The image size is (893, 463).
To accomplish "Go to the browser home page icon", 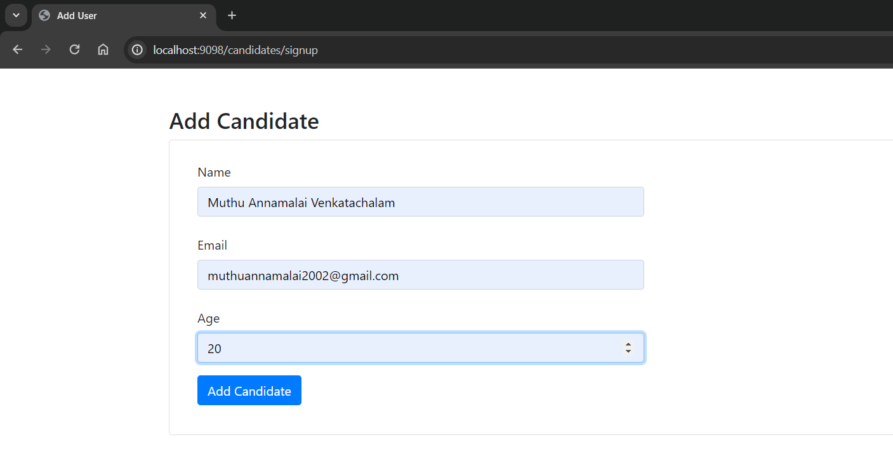I will pyautogui.click(x=103, y=50).
